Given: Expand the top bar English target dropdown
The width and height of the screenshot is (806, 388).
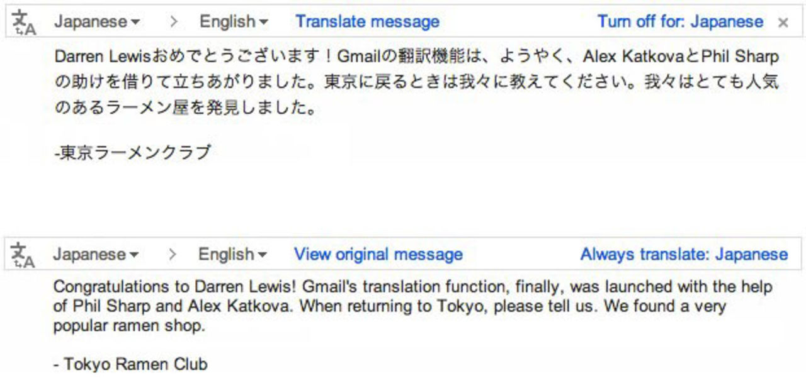Looking at the screenshot, I should pos(234,22).
